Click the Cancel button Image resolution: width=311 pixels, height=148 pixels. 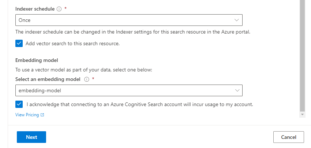(x=289, y=137)
